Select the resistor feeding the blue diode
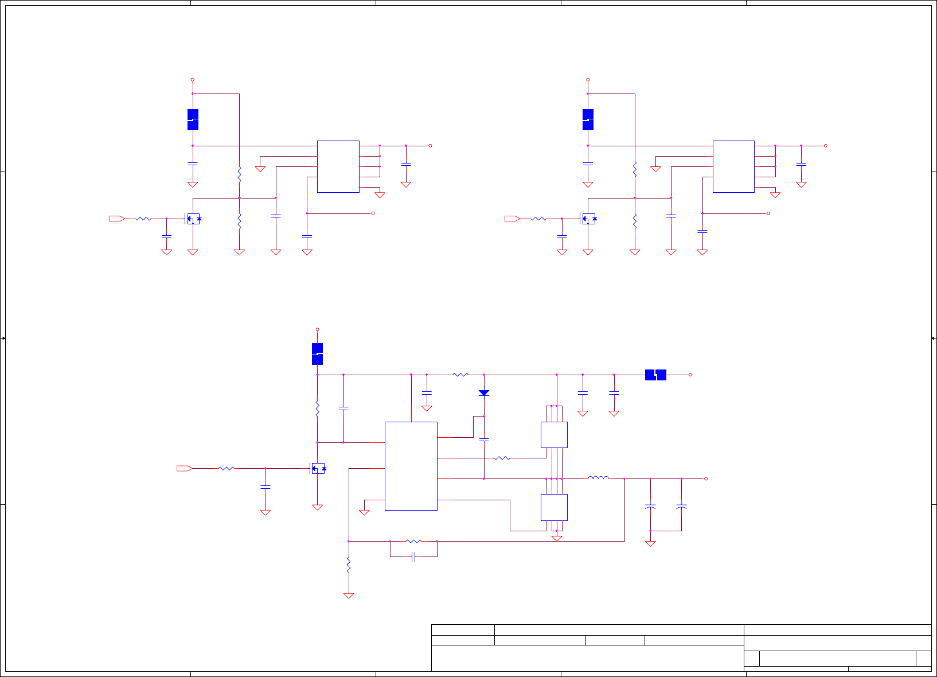Image resolution: width=937 pixels, height=677 pixels. tap(460, 375)
